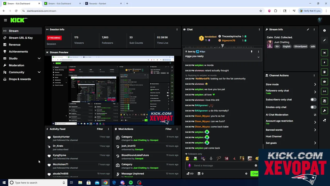Open Spotify from the taskbar

point(131,183)
